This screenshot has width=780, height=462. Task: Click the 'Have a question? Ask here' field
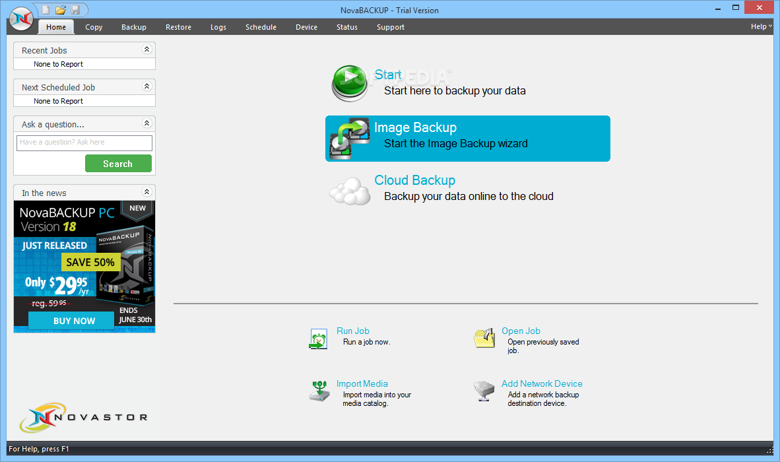point(84,143)
